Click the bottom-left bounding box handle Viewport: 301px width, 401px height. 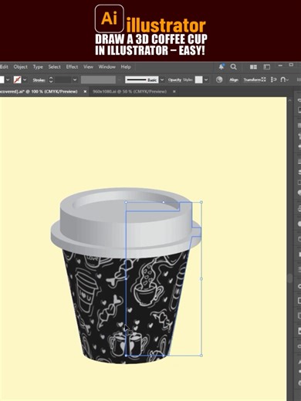click(x=126, y=356)
